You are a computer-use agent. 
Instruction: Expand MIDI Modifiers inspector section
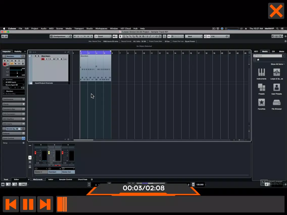click(14, 119)
